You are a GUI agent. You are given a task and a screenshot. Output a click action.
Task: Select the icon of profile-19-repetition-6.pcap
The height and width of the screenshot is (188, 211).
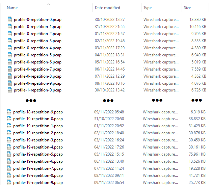point(9,161)
